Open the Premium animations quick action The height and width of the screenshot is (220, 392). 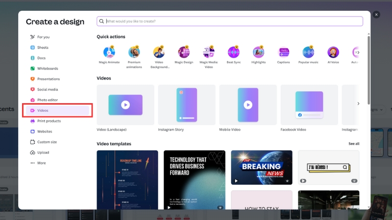[134, 52]
